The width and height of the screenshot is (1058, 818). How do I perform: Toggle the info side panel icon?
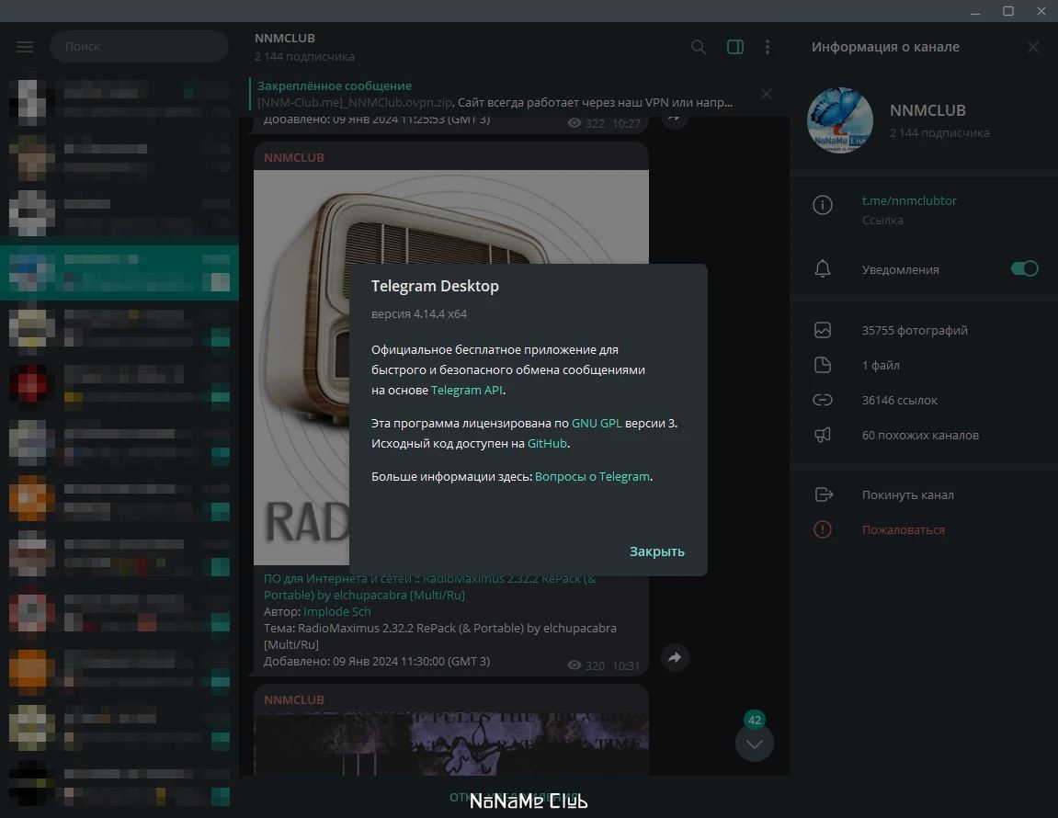[x=734, y=47]
